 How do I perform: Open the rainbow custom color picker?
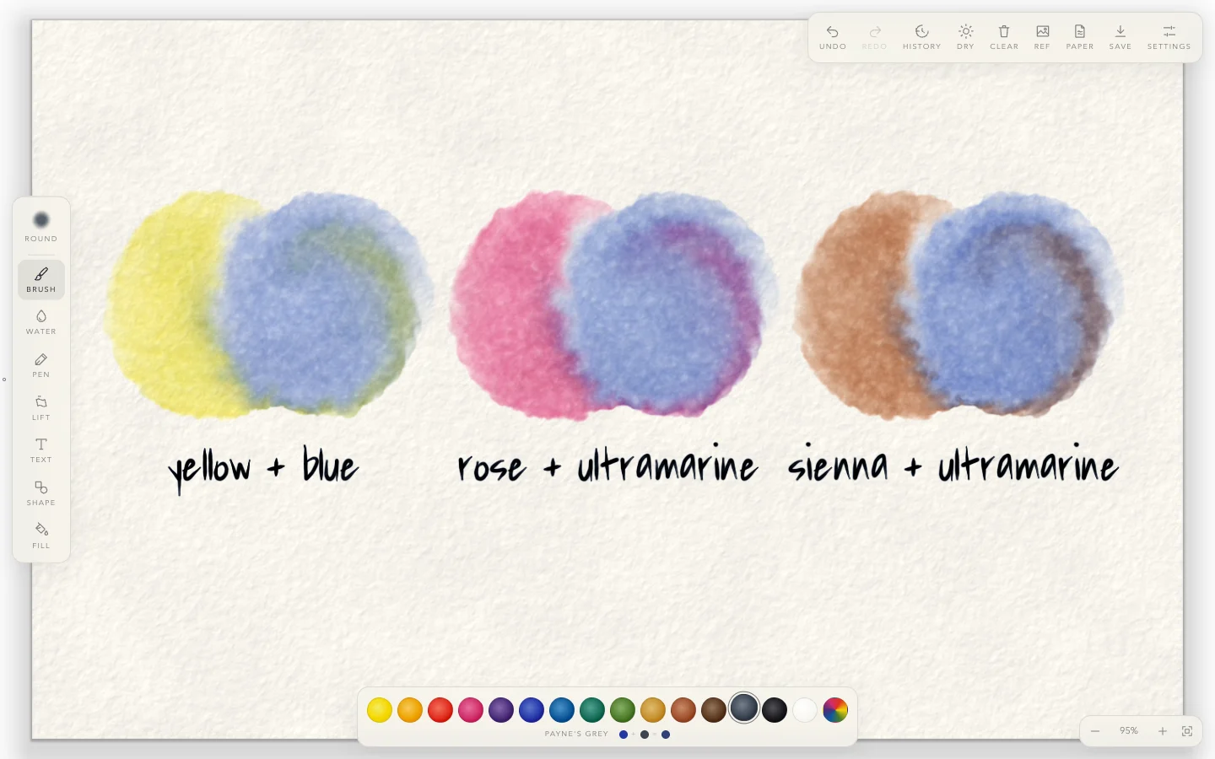tap(835, 710)
